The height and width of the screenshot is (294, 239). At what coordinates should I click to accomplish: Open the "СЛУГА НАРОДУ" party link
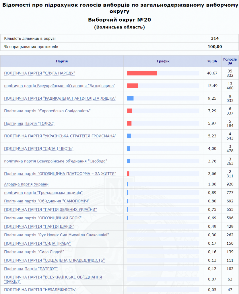(40, 73)
